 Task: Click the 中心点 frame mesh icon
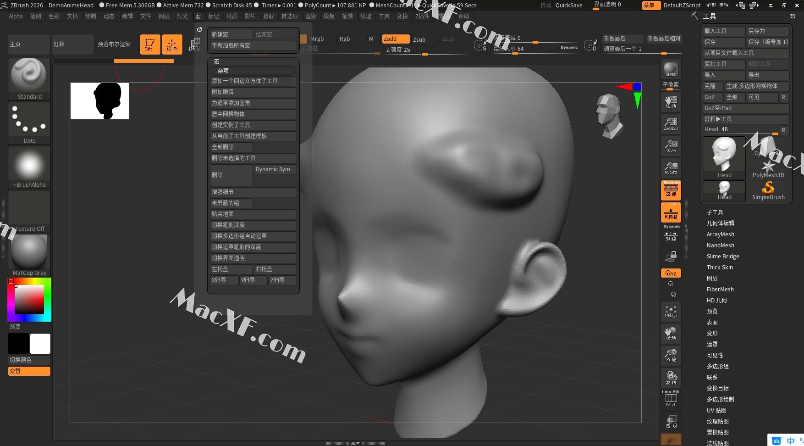pyautogui.click(x=671, y=312)
